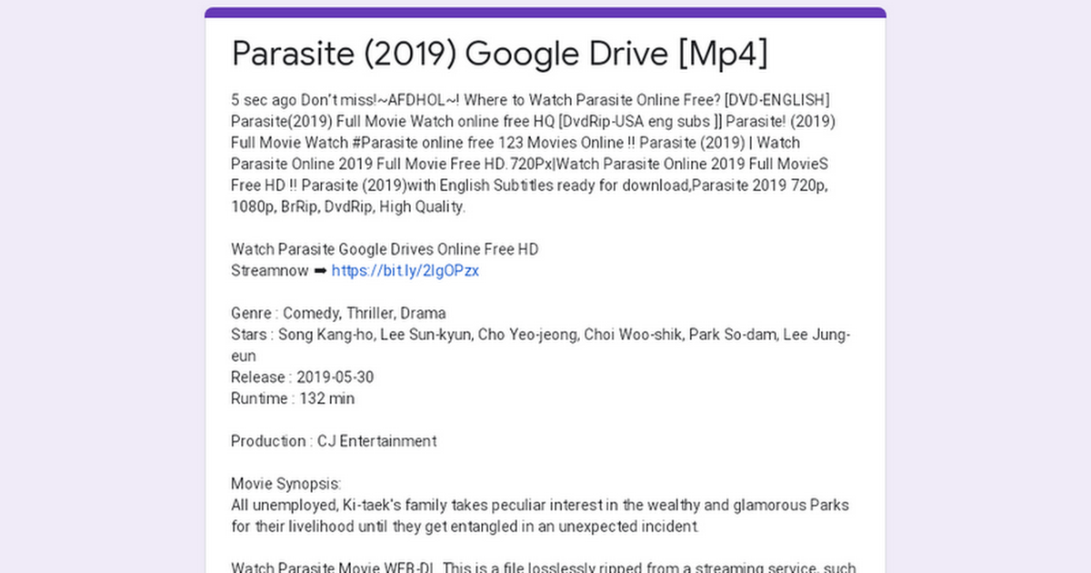
Task: Click the line "Watch Parasite Google Drives Online Free HD"
Action: 385,249
